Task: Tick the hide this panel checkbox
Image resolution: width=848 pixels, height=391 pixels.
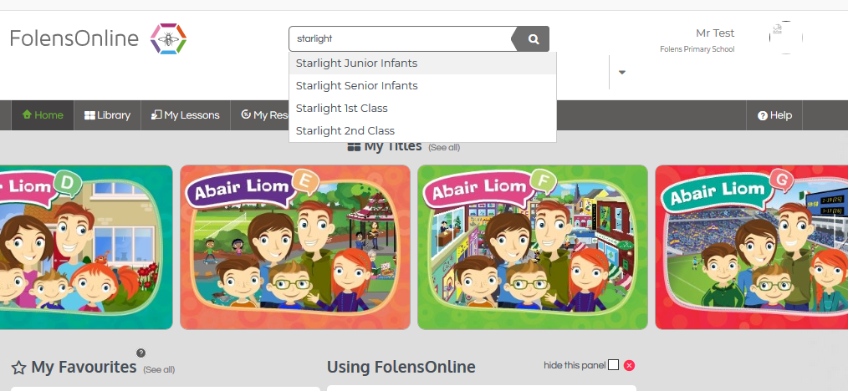Action: coord(613,365)
